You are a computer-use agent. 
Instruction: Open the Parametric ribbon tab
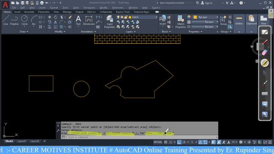(44, 12)
